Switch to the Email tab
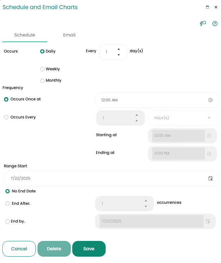 (69, 35)
